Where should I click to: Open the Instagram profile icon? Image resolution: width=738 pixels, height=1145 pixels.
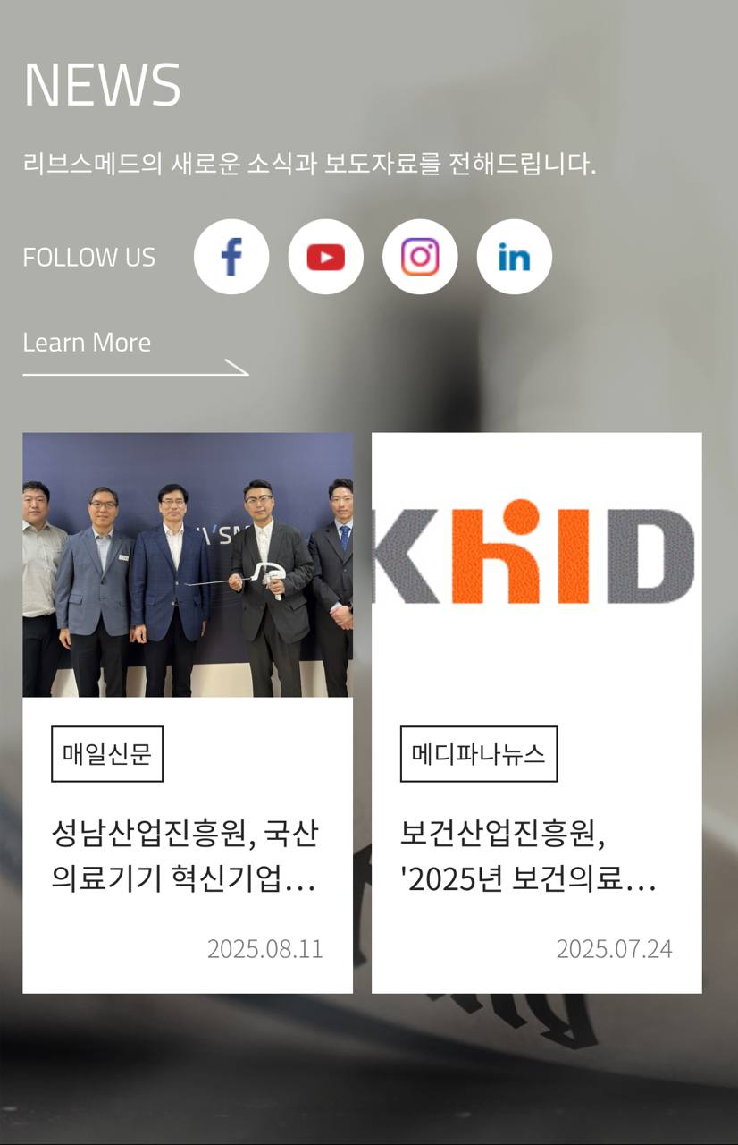(x=420, y=257)
